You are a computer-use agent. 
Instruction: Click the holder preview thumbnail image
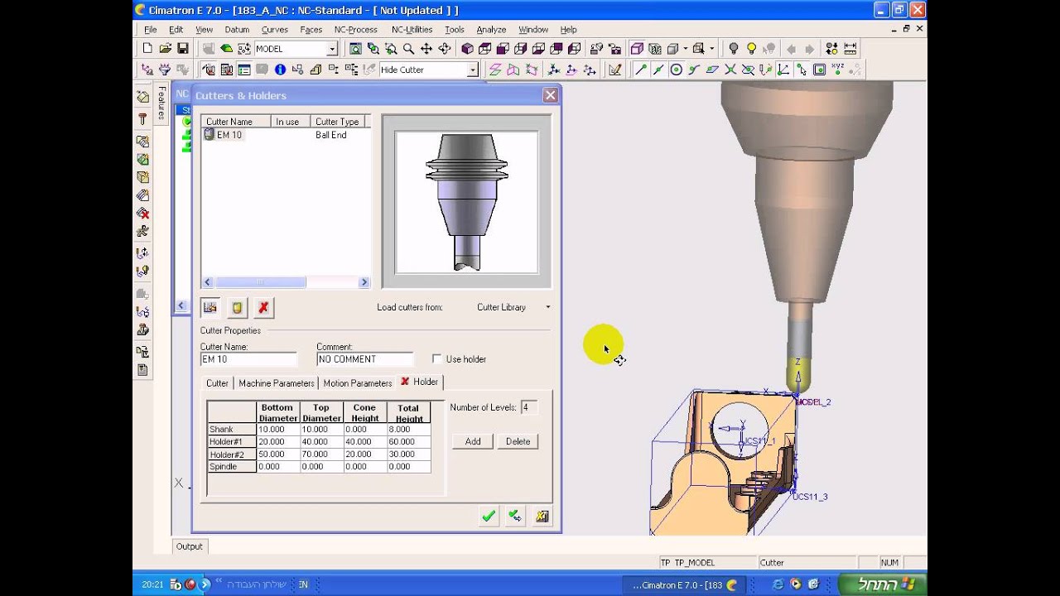pos(467,202)
